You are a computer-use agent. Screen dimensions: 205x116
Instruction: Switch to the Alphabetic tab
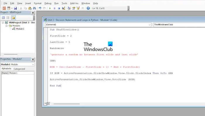click(6, 69)
